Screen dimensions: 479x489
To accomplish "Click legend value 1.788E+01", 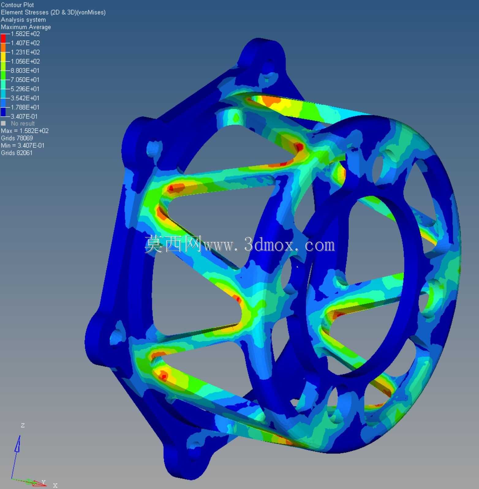I will coord(25,107).
